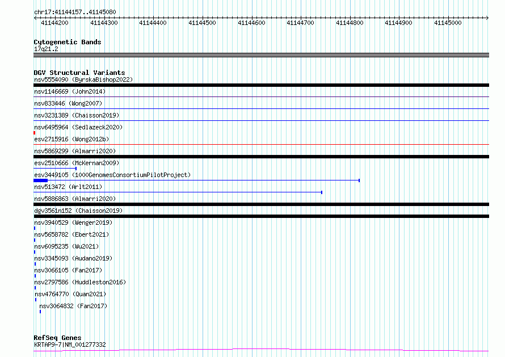Image resolution: width=505 pixels, height=357 pixels.
Task: Select the nsv6495964 (Sedlazeck2020) label
Action: point(78,127)
